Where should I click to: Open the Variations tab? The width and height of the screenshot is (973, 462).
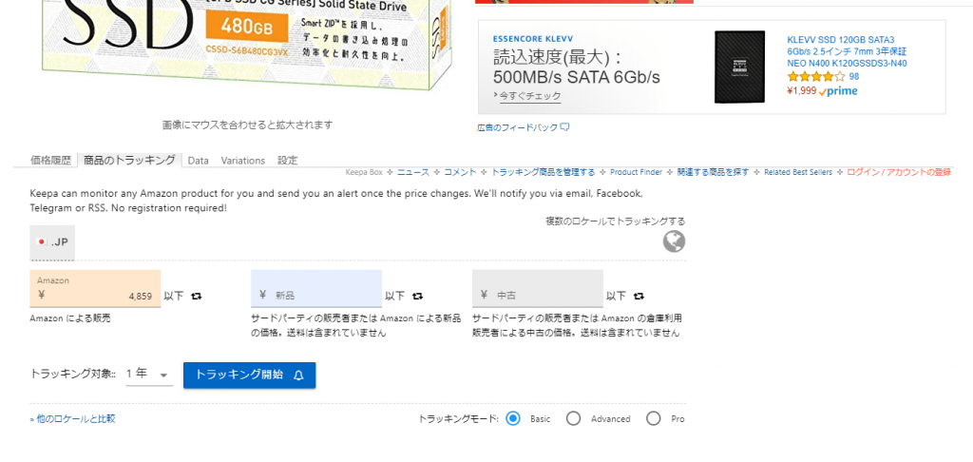point(242,161)
